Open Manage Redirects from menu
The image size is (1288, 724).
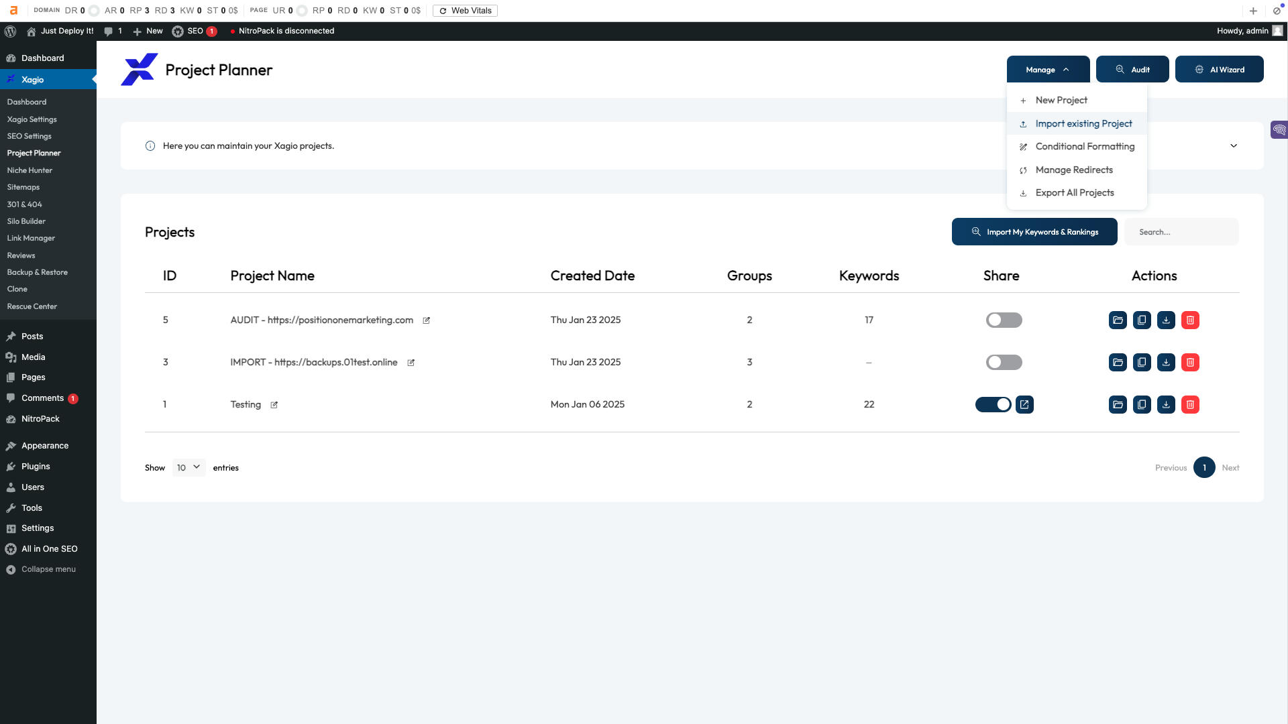coord(1077,170)
